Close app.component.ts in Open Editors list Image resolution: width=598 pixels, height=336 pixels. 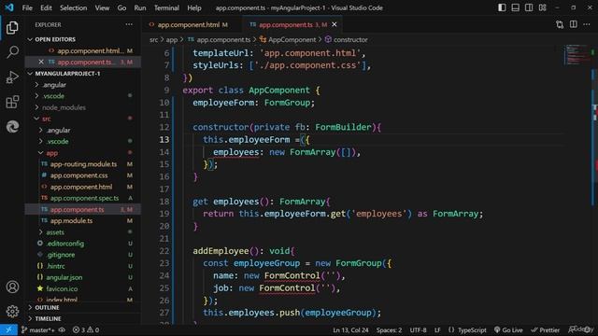coord(41,62)
